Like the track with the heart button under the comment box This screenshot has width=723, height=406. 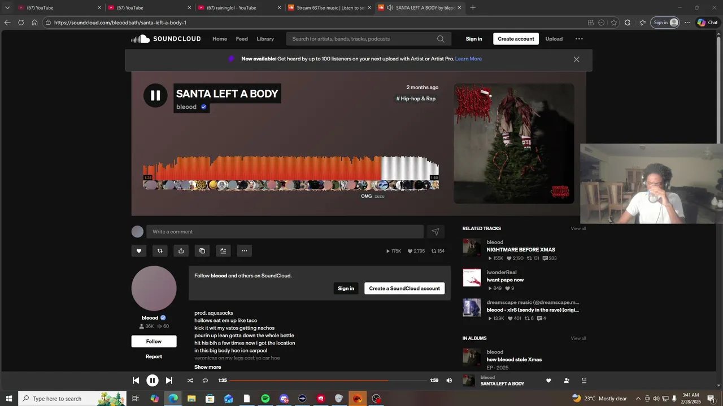coord(139,251)
